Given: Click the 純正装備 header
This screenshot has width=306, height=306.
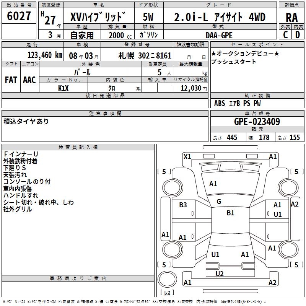Looking at the screenshot, I should [257, 95].
